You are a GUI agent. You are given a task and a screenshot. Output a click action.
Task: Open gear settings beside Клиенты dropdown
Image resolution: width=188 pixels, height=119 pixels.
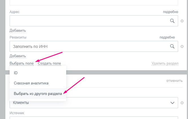tap(182, 103)
